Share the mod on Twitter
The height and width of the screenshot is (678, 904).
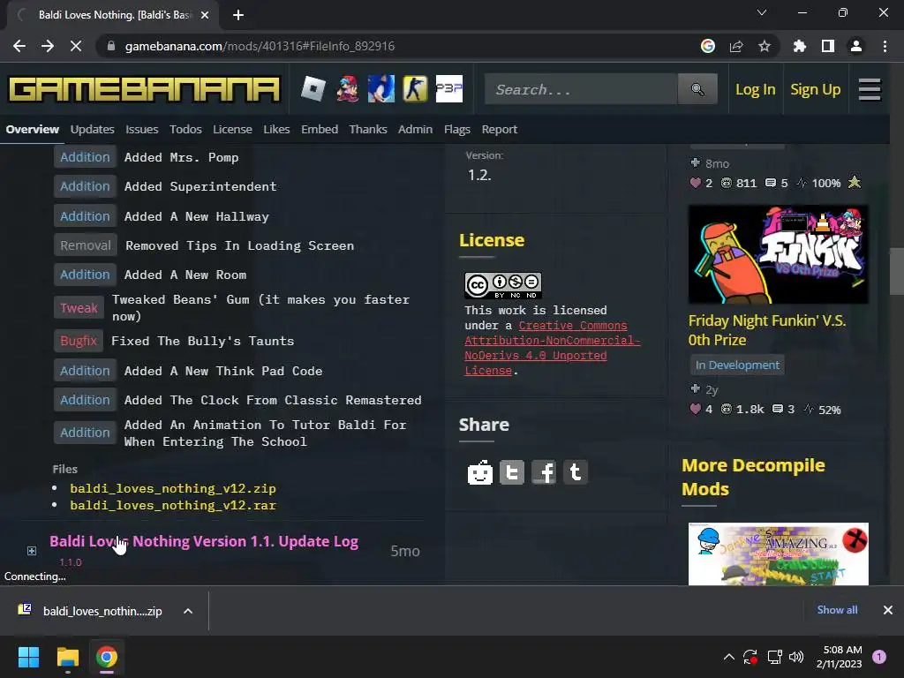512,472
